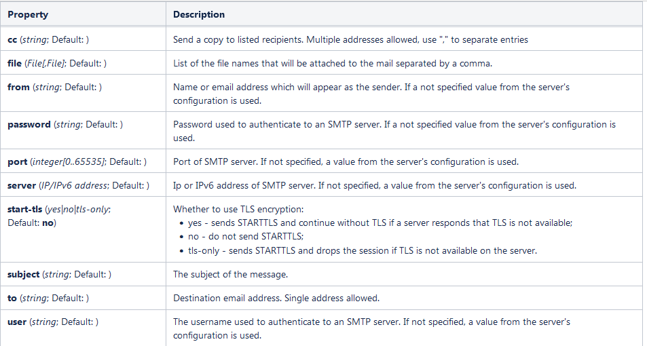
Task: Select the cc property name
Action: click(x=12, y=39)
